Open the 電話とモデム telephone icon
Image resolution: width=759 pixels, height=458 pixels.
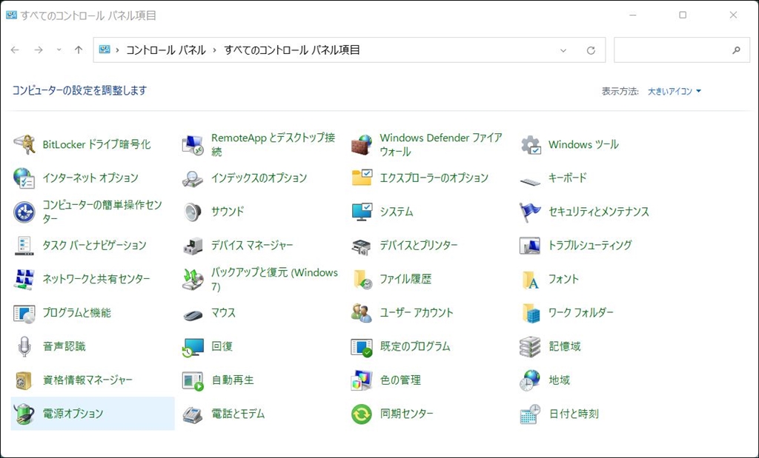pos(193,414)
